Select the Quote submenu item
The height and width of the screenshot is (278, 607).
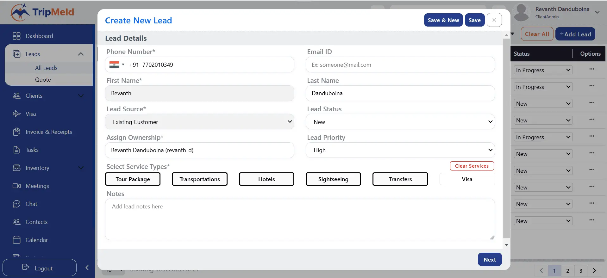tap(43, 80)
